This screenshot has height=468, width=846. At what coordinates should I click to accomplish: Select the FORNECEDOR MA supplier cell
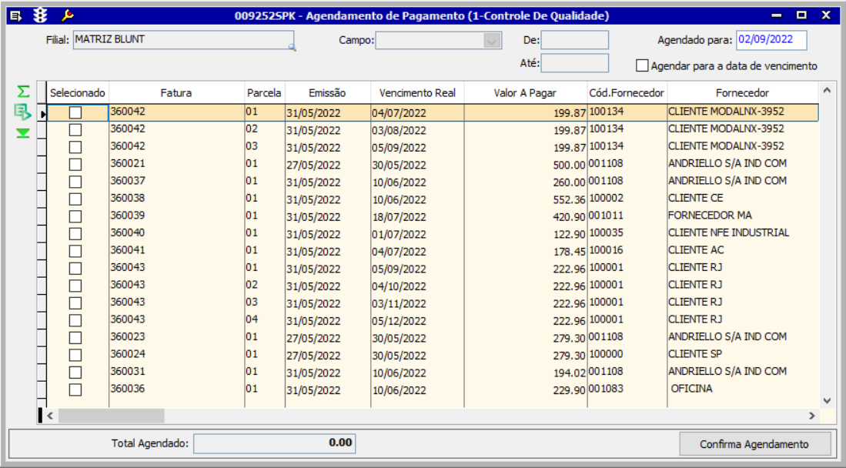point(743,216)
